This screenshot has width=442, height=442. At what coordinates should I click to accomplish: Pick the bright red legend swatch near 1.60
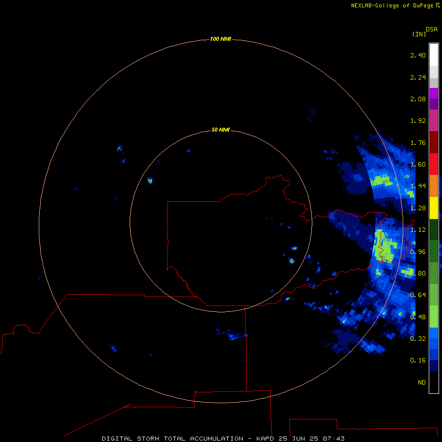(x=434, y=164)
